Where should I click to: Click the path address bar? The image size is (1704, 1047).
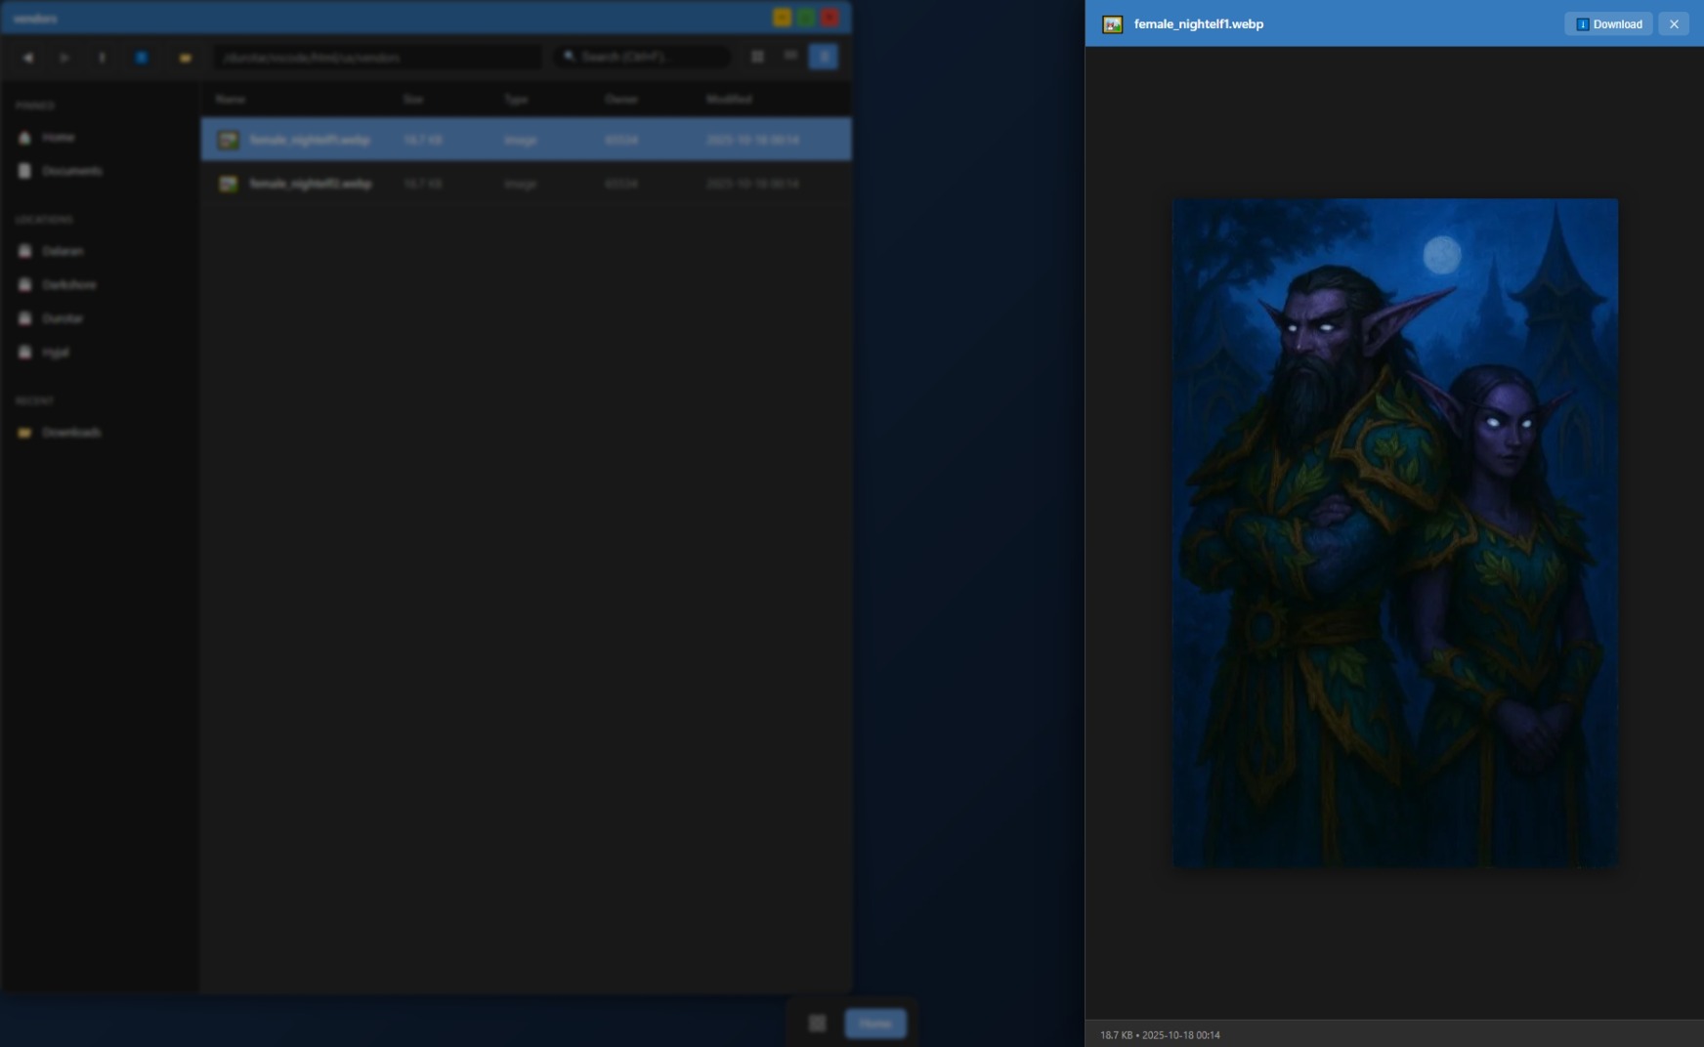pyautogui.click(x=377, y=58)
